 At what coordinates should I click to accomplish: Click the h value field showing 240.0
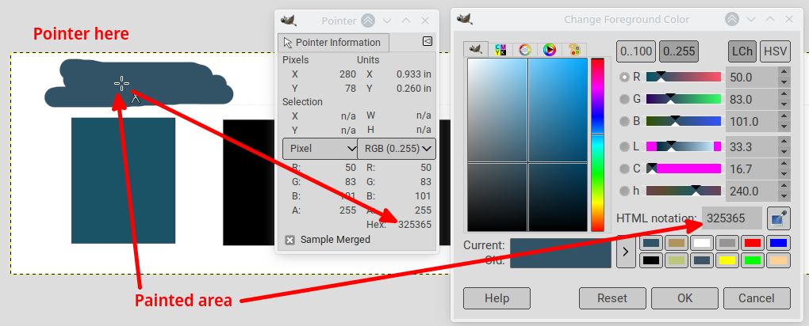[752, 191]
